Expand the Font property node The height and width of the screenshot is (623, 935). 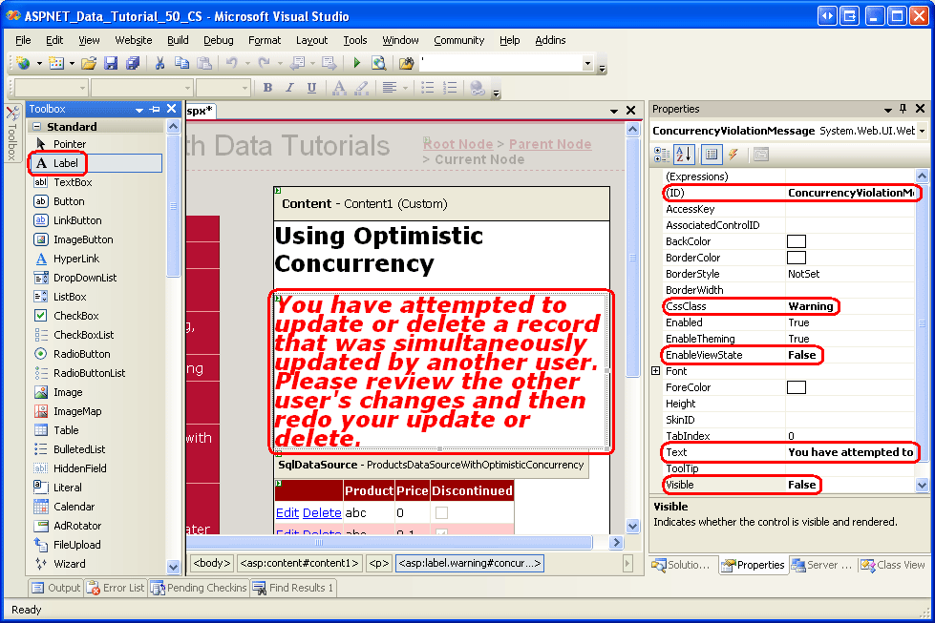point(656,371)
